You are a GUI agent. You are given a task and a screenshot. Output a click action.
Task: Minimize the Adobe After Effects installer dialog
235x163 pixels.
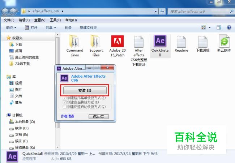click(x=89, y=68)
